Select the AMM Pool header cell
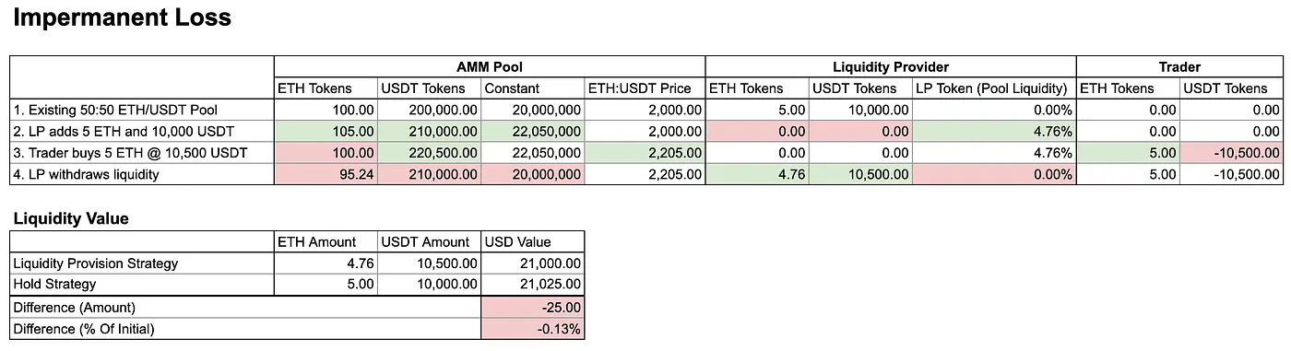Image resolution: width=1291 pixels, height=351 pixels. point(490,67)
